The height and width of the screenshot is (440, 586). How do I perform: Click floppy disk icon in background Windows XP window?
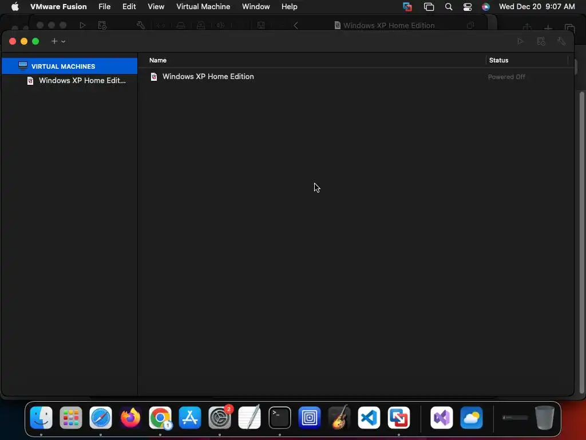pyautogui.click(x=261, y=25)
